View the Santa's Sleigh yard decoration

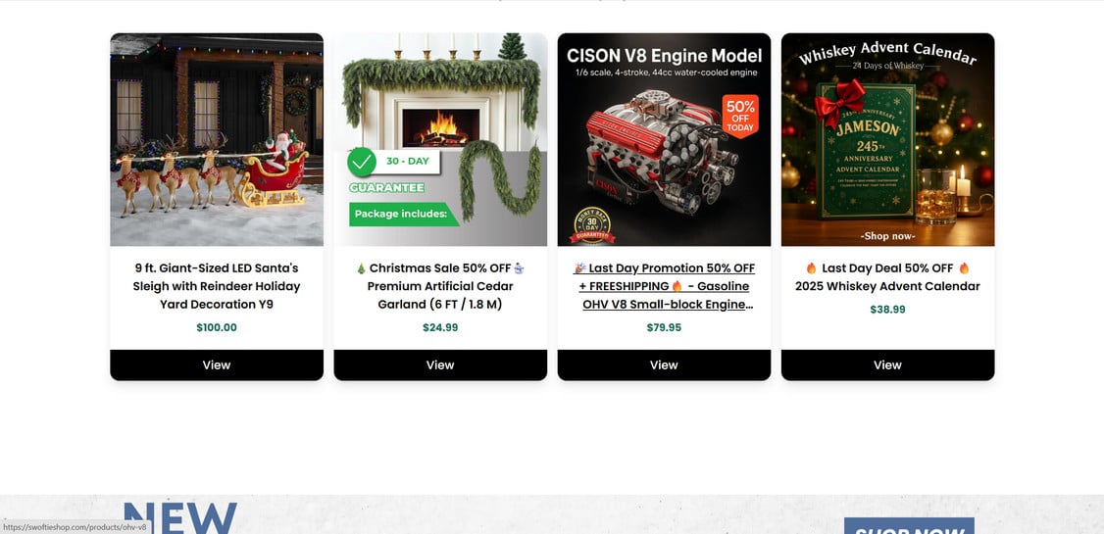pyautogui.click(x=217, y=365)
